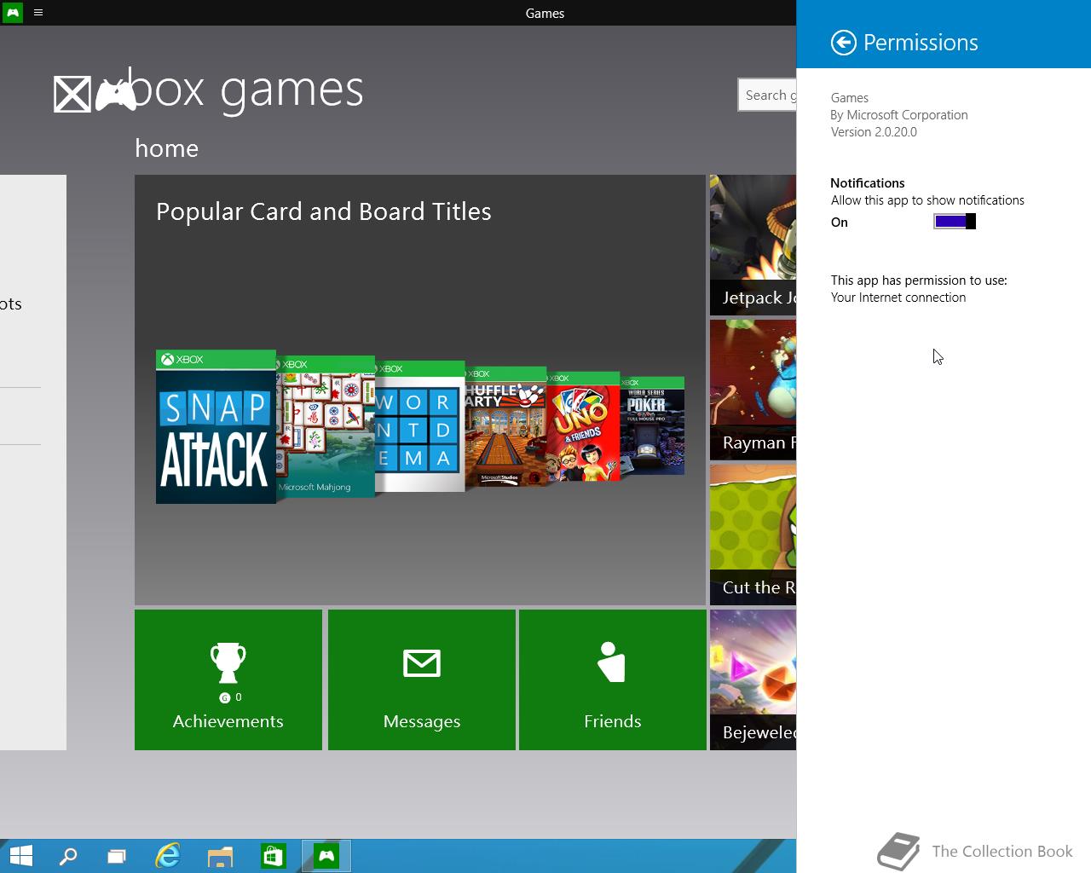This screenshot has height=873, width=1091.
Task: Select the Wordament game cover
Action: tap(420, 426)
